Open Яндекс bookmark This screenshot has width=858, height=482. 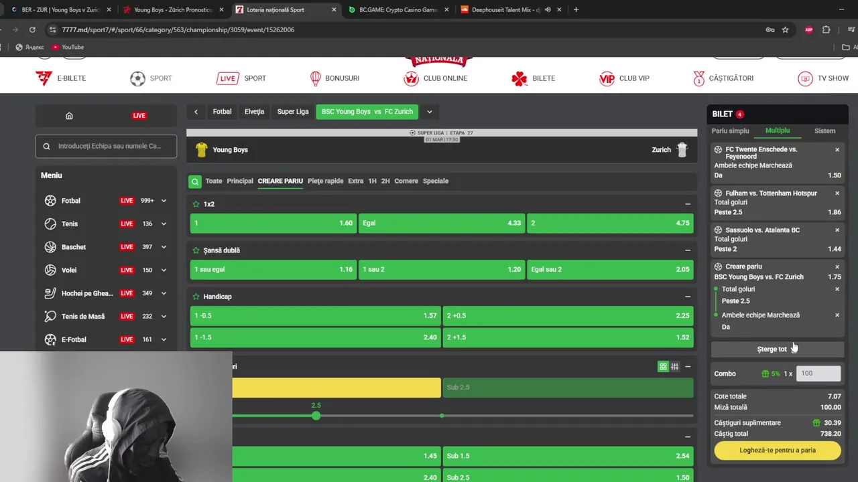29,47
